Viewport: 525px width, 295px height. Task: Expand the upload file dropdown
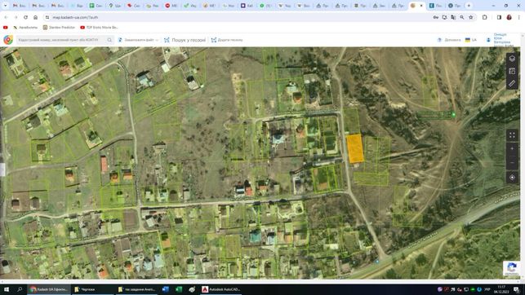pos(138,40)
